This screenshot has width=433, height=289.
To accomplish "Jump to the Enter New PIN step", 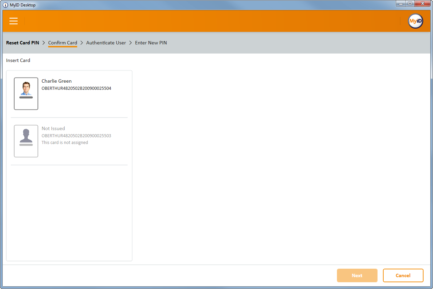I will pyautogui.click(x=151, y=43).
